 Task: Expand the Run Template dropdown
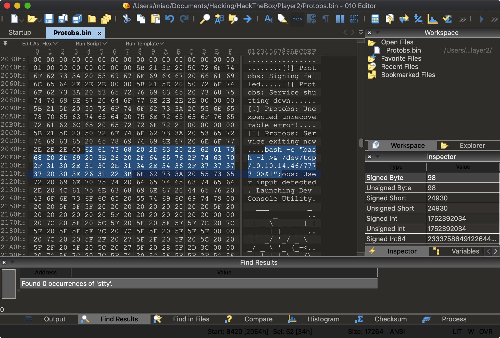[x=145, y=44]
